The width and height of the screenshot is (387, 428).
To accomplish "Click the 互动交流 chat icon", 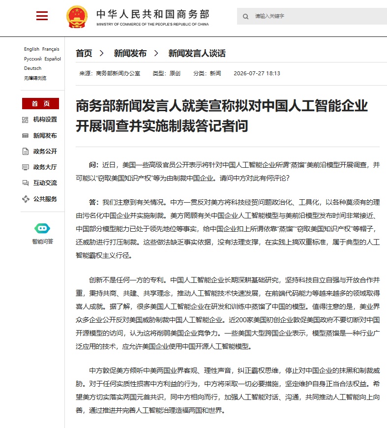I will click(x=25, y=183).
